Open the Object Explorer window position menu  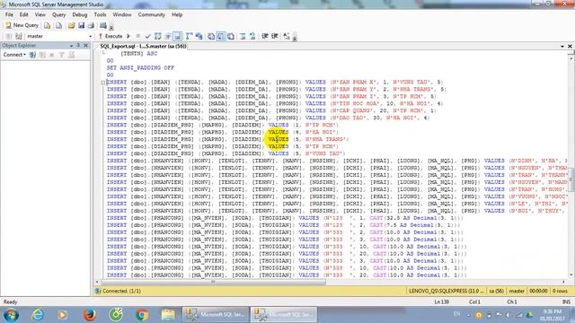(71, 46)
